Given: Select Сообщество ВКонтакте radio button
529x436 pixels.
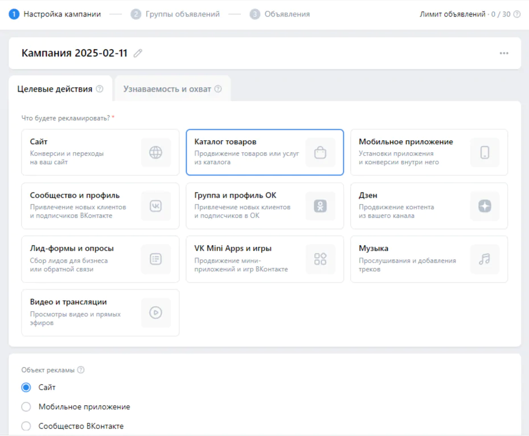Looking at the screenshot, I should pos(26,426).
